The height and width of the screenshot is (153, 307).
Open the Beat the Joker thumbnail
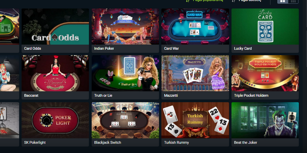(265, 120)
